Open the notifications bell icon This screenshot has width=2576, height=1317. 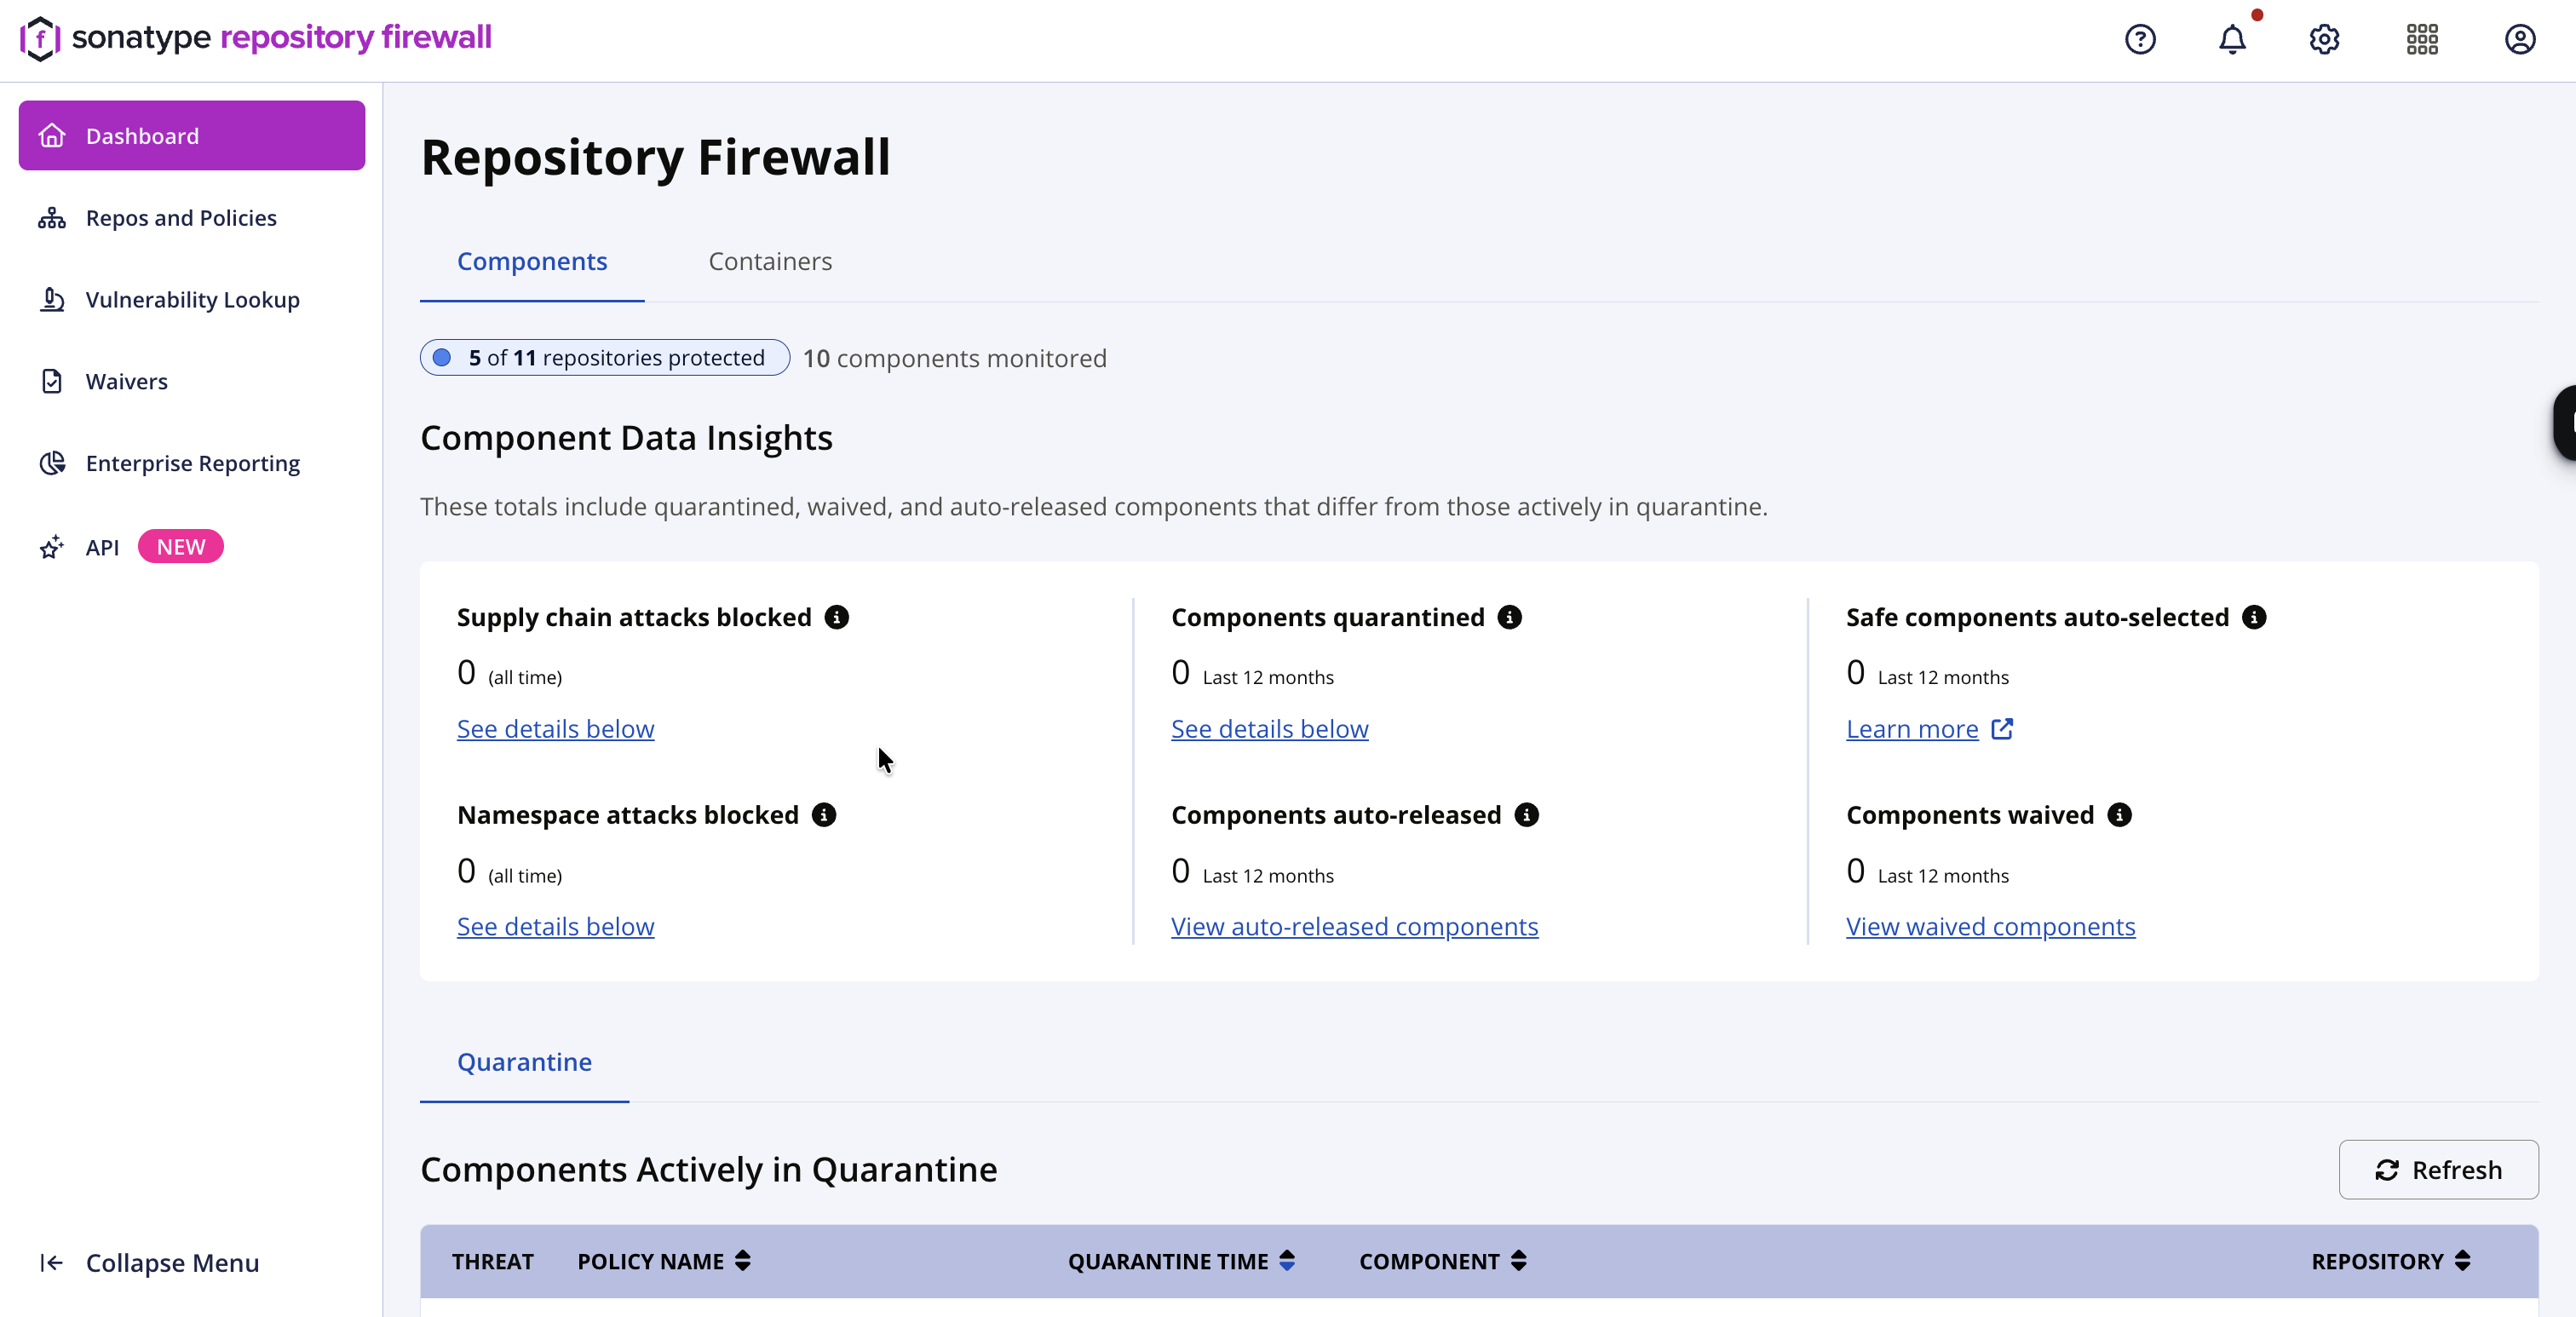click(2232, 39)
